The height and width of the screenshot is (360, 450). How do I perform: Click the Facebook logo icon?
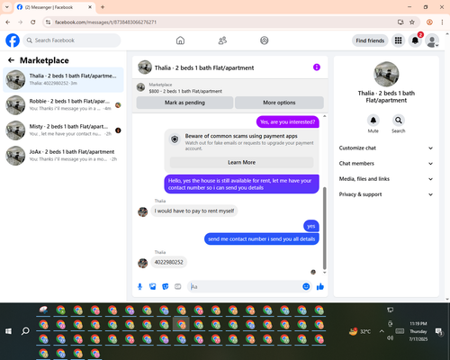pos(13,40)
